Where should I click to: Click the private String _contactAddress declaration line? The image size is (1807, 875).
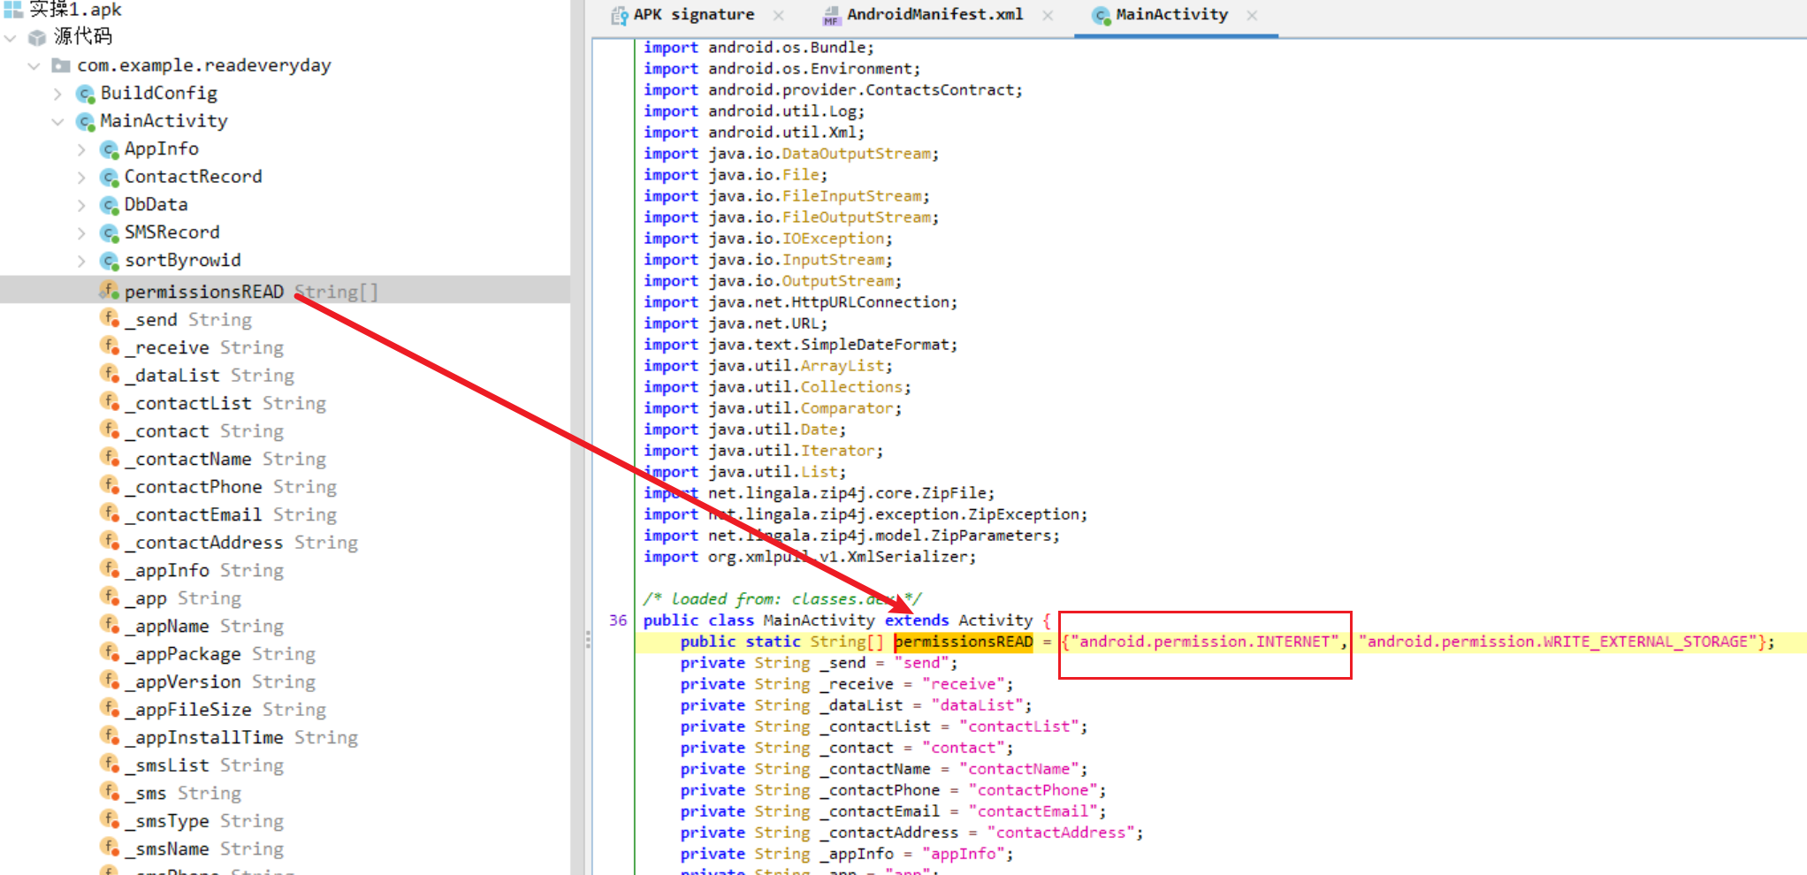pyautogui.click(x=911, y=833)
